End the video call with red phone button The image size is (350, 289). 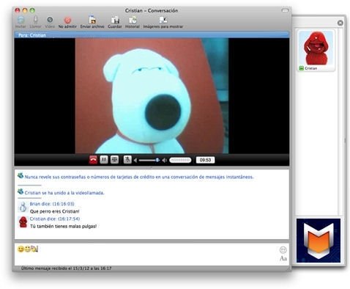point(93,160)
